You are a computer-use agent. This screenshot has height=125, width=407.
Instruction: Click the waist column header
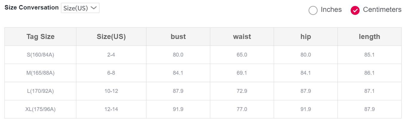[x=242, y=37]
